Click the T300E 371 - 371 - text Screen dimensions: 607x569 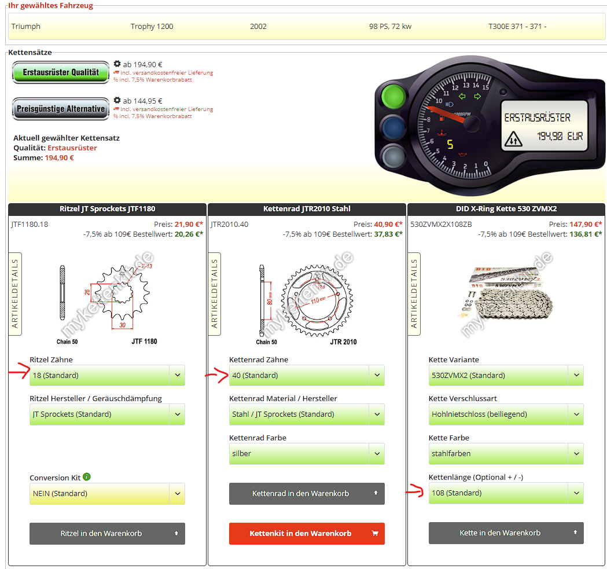pyautogui.click(x=517, y=27)
